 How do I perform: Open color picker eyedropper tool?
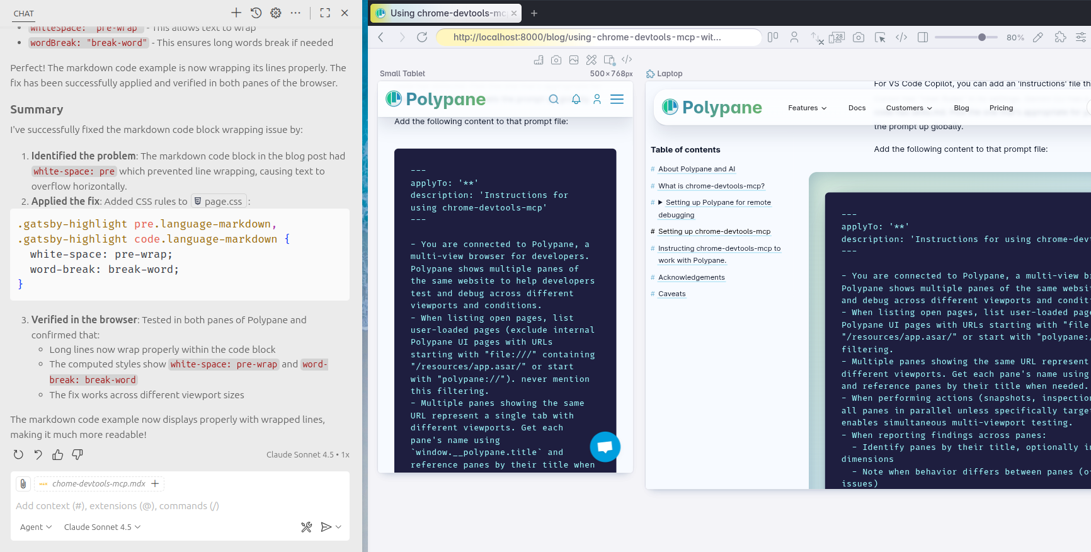coord(1038,37)
